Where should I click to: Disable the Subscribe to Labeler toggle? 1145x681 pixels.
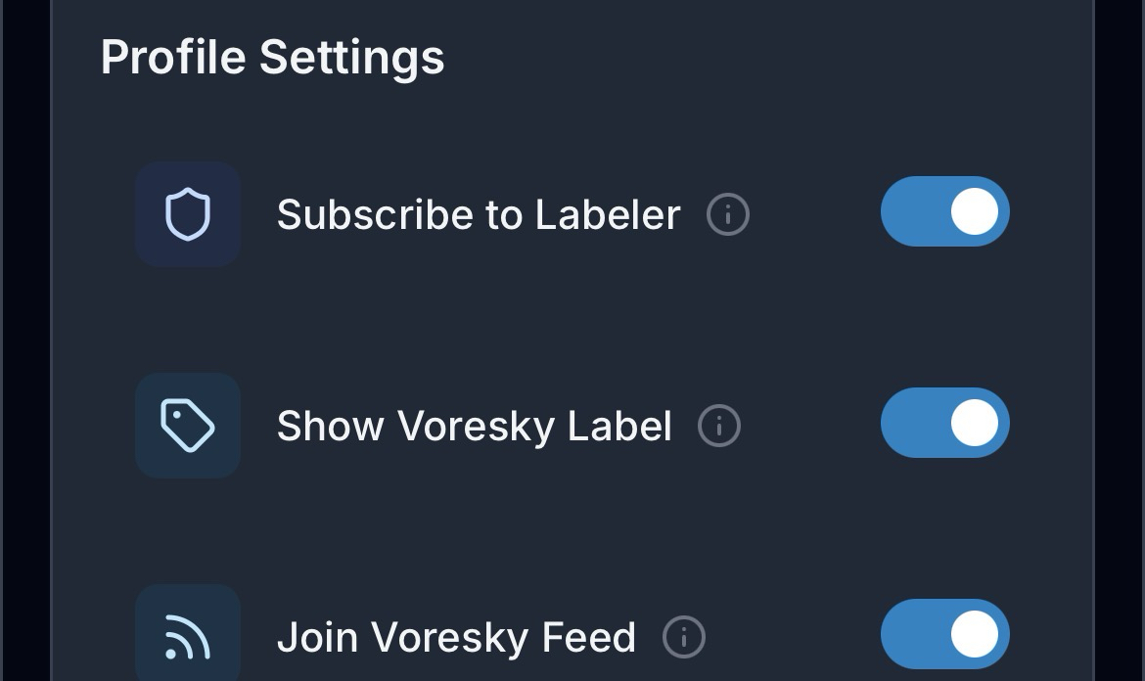point(944,211)
